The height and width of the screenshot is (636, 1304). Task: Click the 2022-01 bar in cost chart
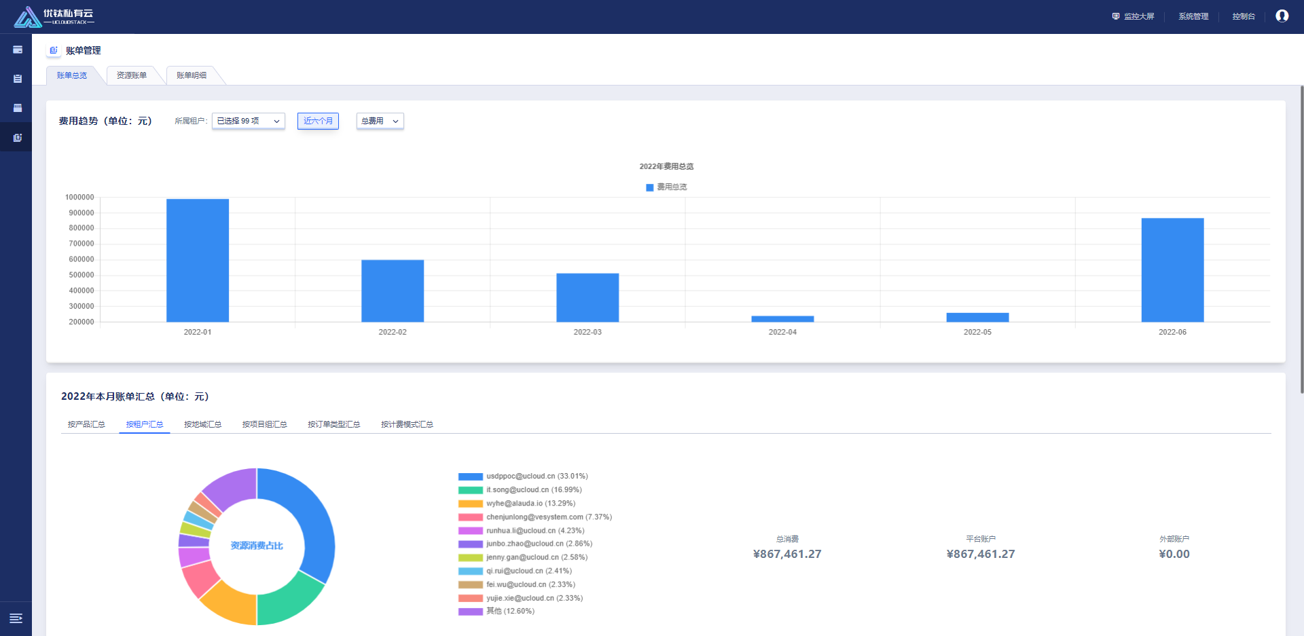[198, 260]
